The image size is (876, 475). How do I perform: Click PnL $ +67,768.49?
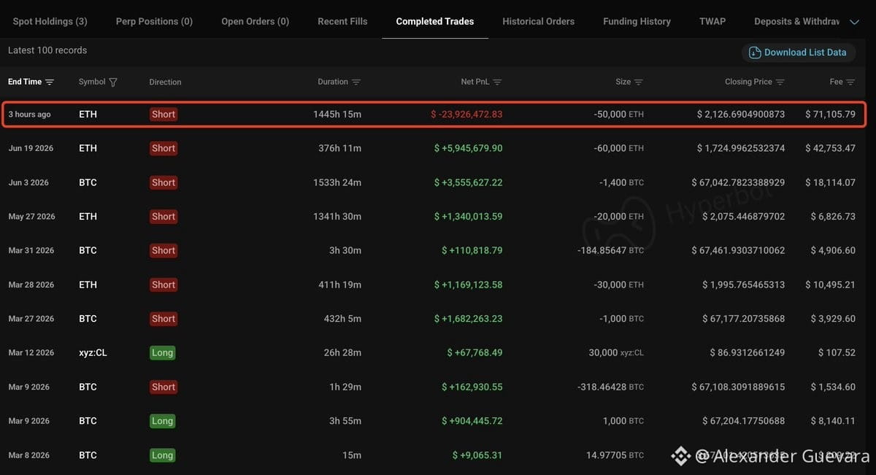click(x=474, y=352)
